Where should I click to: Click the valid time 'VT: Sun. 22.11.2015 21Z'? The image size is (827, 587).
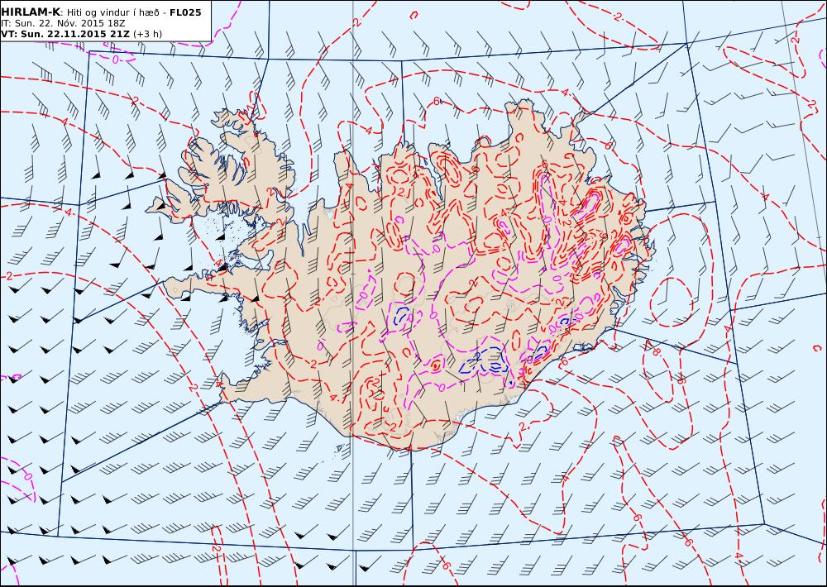pos(65,34)
